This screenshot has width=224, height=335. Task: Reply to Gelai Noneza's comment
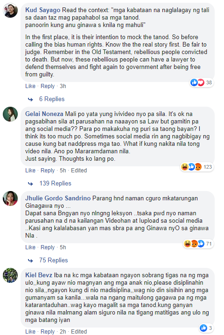pyautogui.click(x=48, y=171)
